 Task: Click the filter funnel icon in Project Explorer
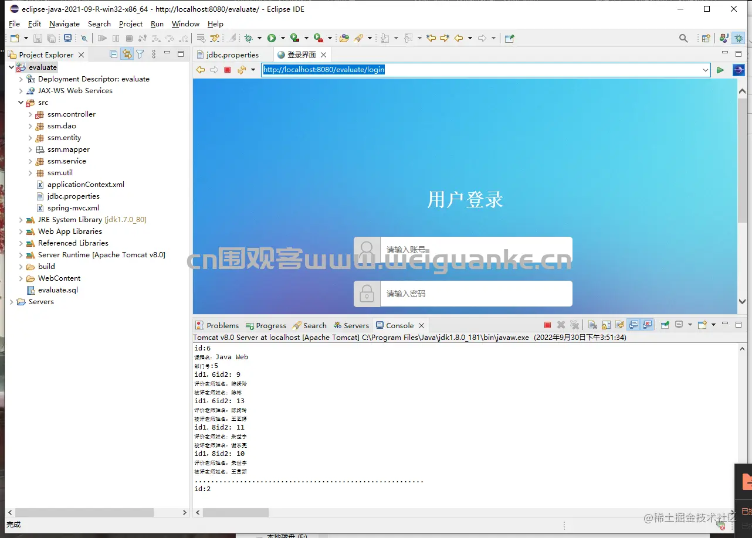point(140,55)
